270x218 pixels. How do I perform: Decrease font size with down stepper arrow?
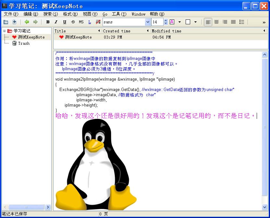point(166,24)
